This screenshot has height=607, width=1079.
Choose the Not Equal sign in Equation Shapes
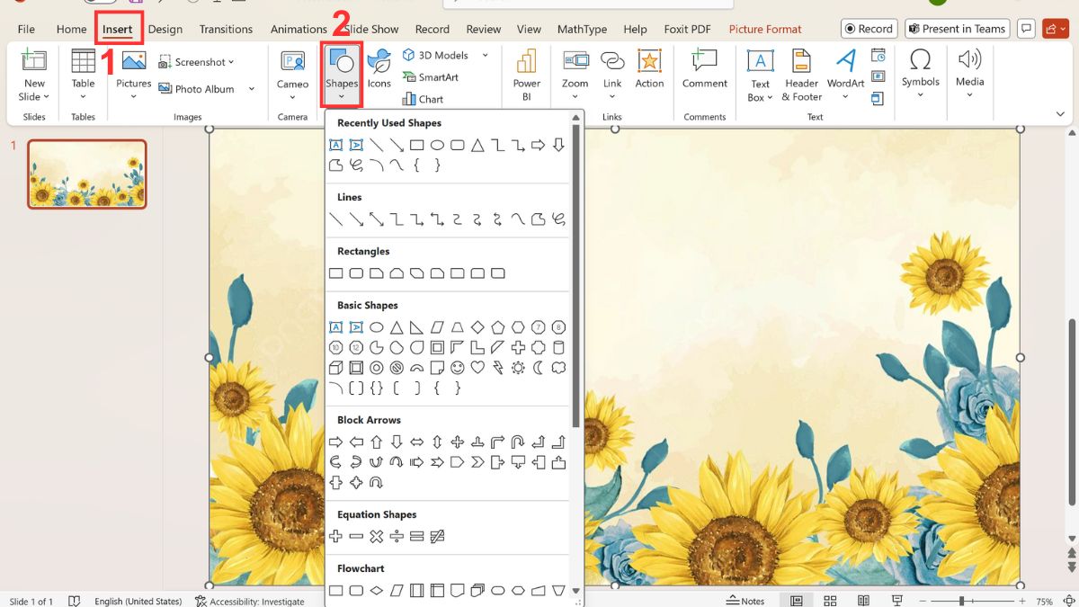coord(437,537)
